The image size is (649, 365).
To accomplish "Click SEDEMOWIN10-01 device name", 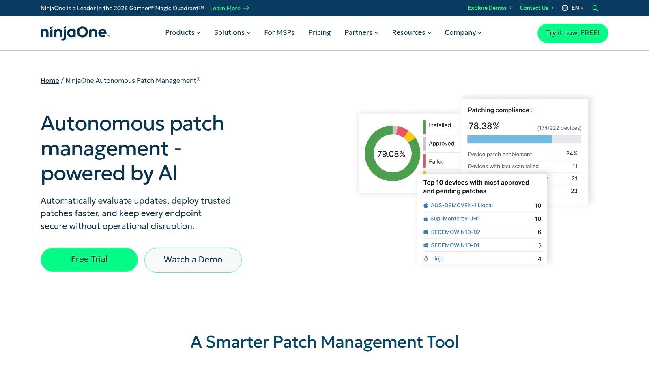I will (x=455, y=245).
